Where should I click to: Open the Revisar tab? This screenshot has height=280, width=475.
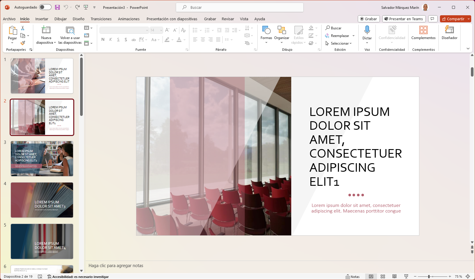(x=228, y=19)
